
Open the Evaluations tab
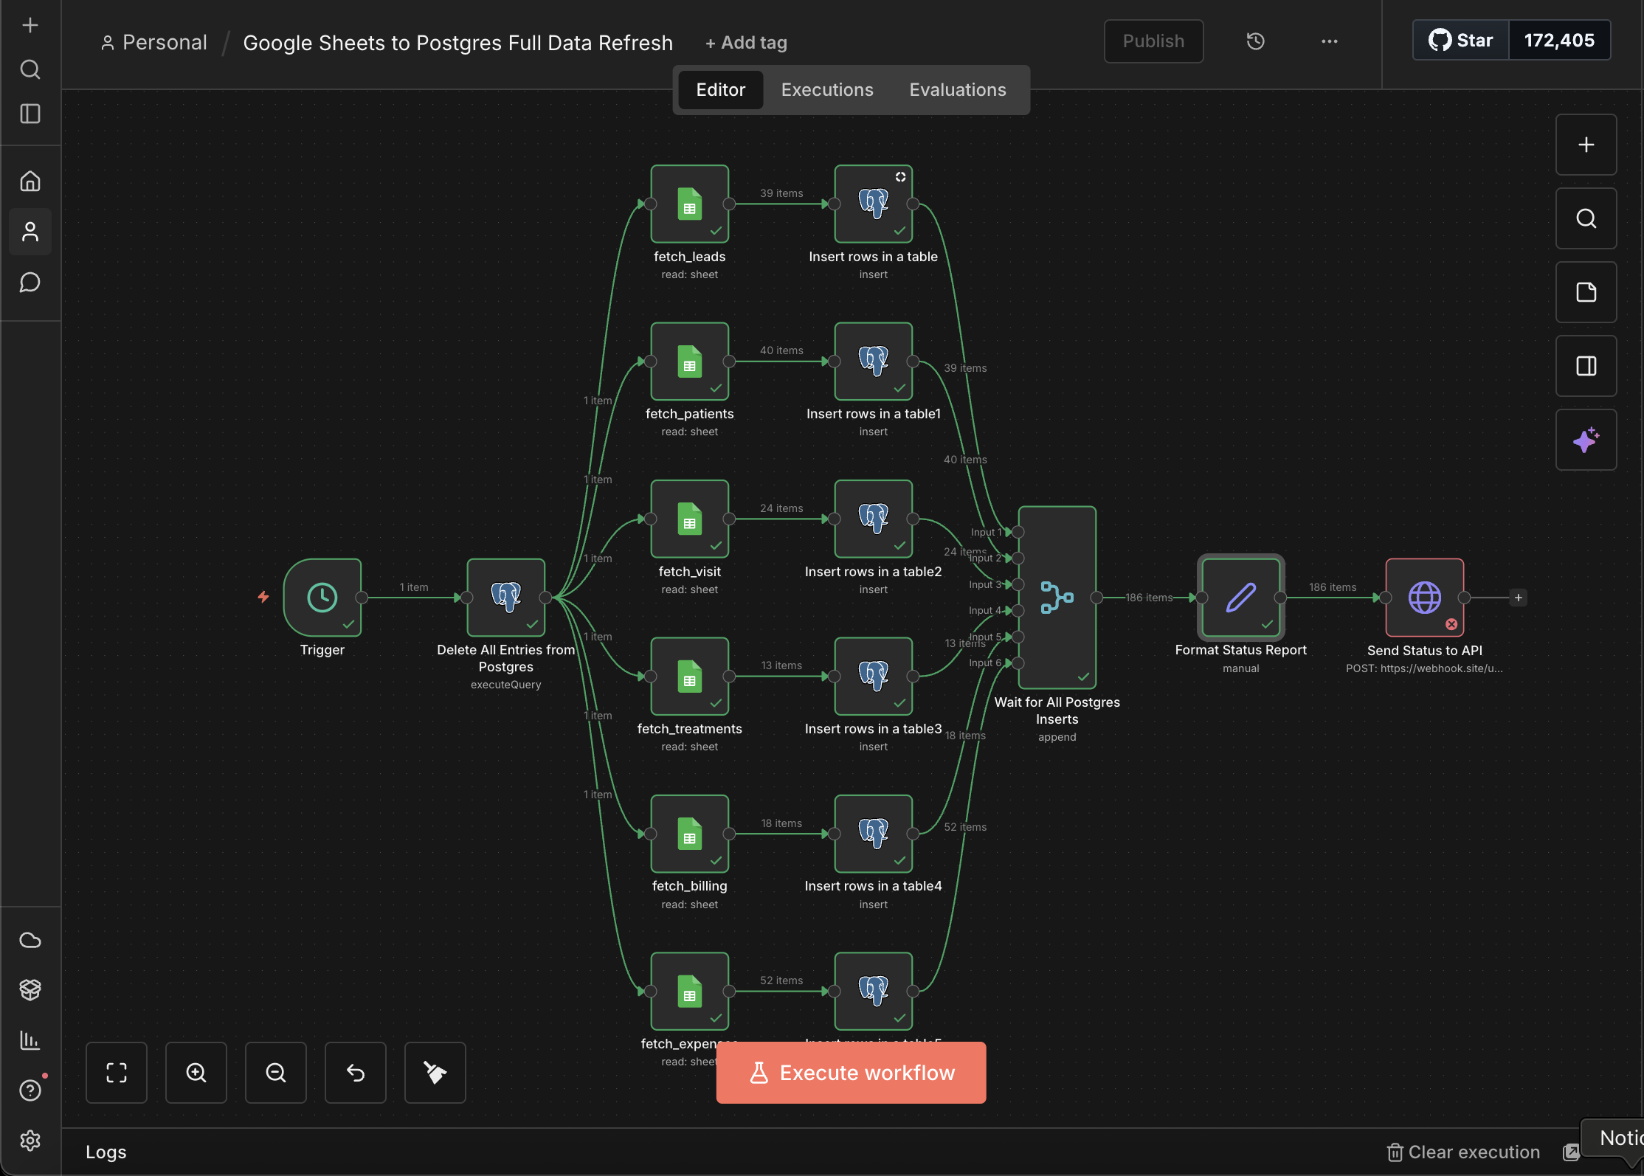click(x=957, y=89)
